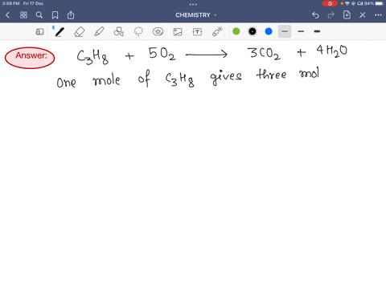Add a new page
The width and height of the screenshot is (386, 289).
[347, 15]
